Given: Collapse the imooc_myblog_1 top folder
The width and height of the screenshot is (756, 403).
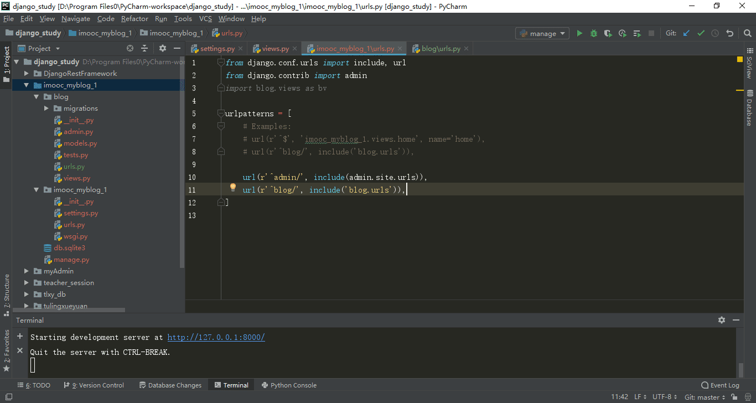Looking at the screenshot, I should coord(27,85).
